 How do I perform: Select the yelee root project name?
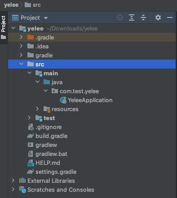[x=35, y=28]
